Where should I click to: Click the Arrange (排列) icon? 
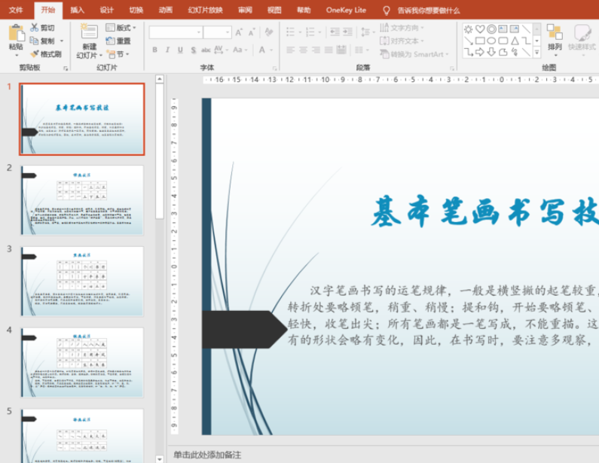point(555,32)
